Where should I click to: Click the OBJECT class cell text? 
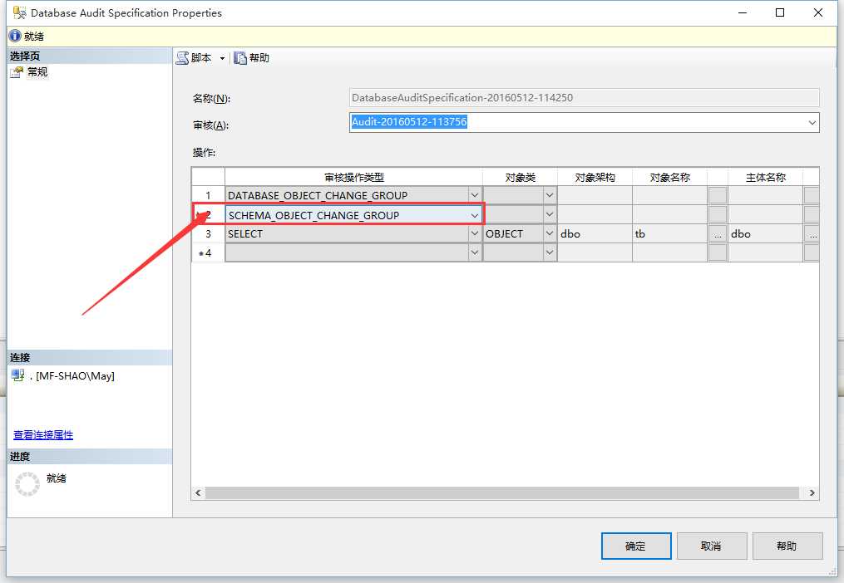click(505, 234)
